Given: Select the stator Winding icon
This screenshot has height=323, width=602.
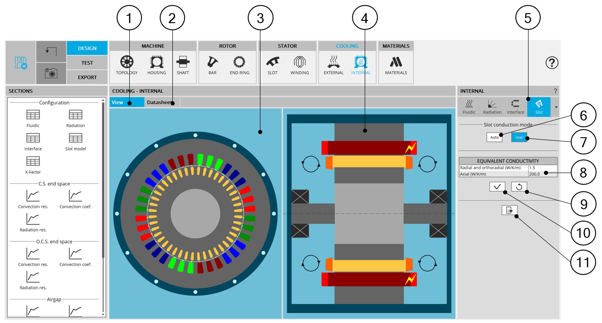Looking at the screenshot, I should pyautogui.click(x=299, y=62).
